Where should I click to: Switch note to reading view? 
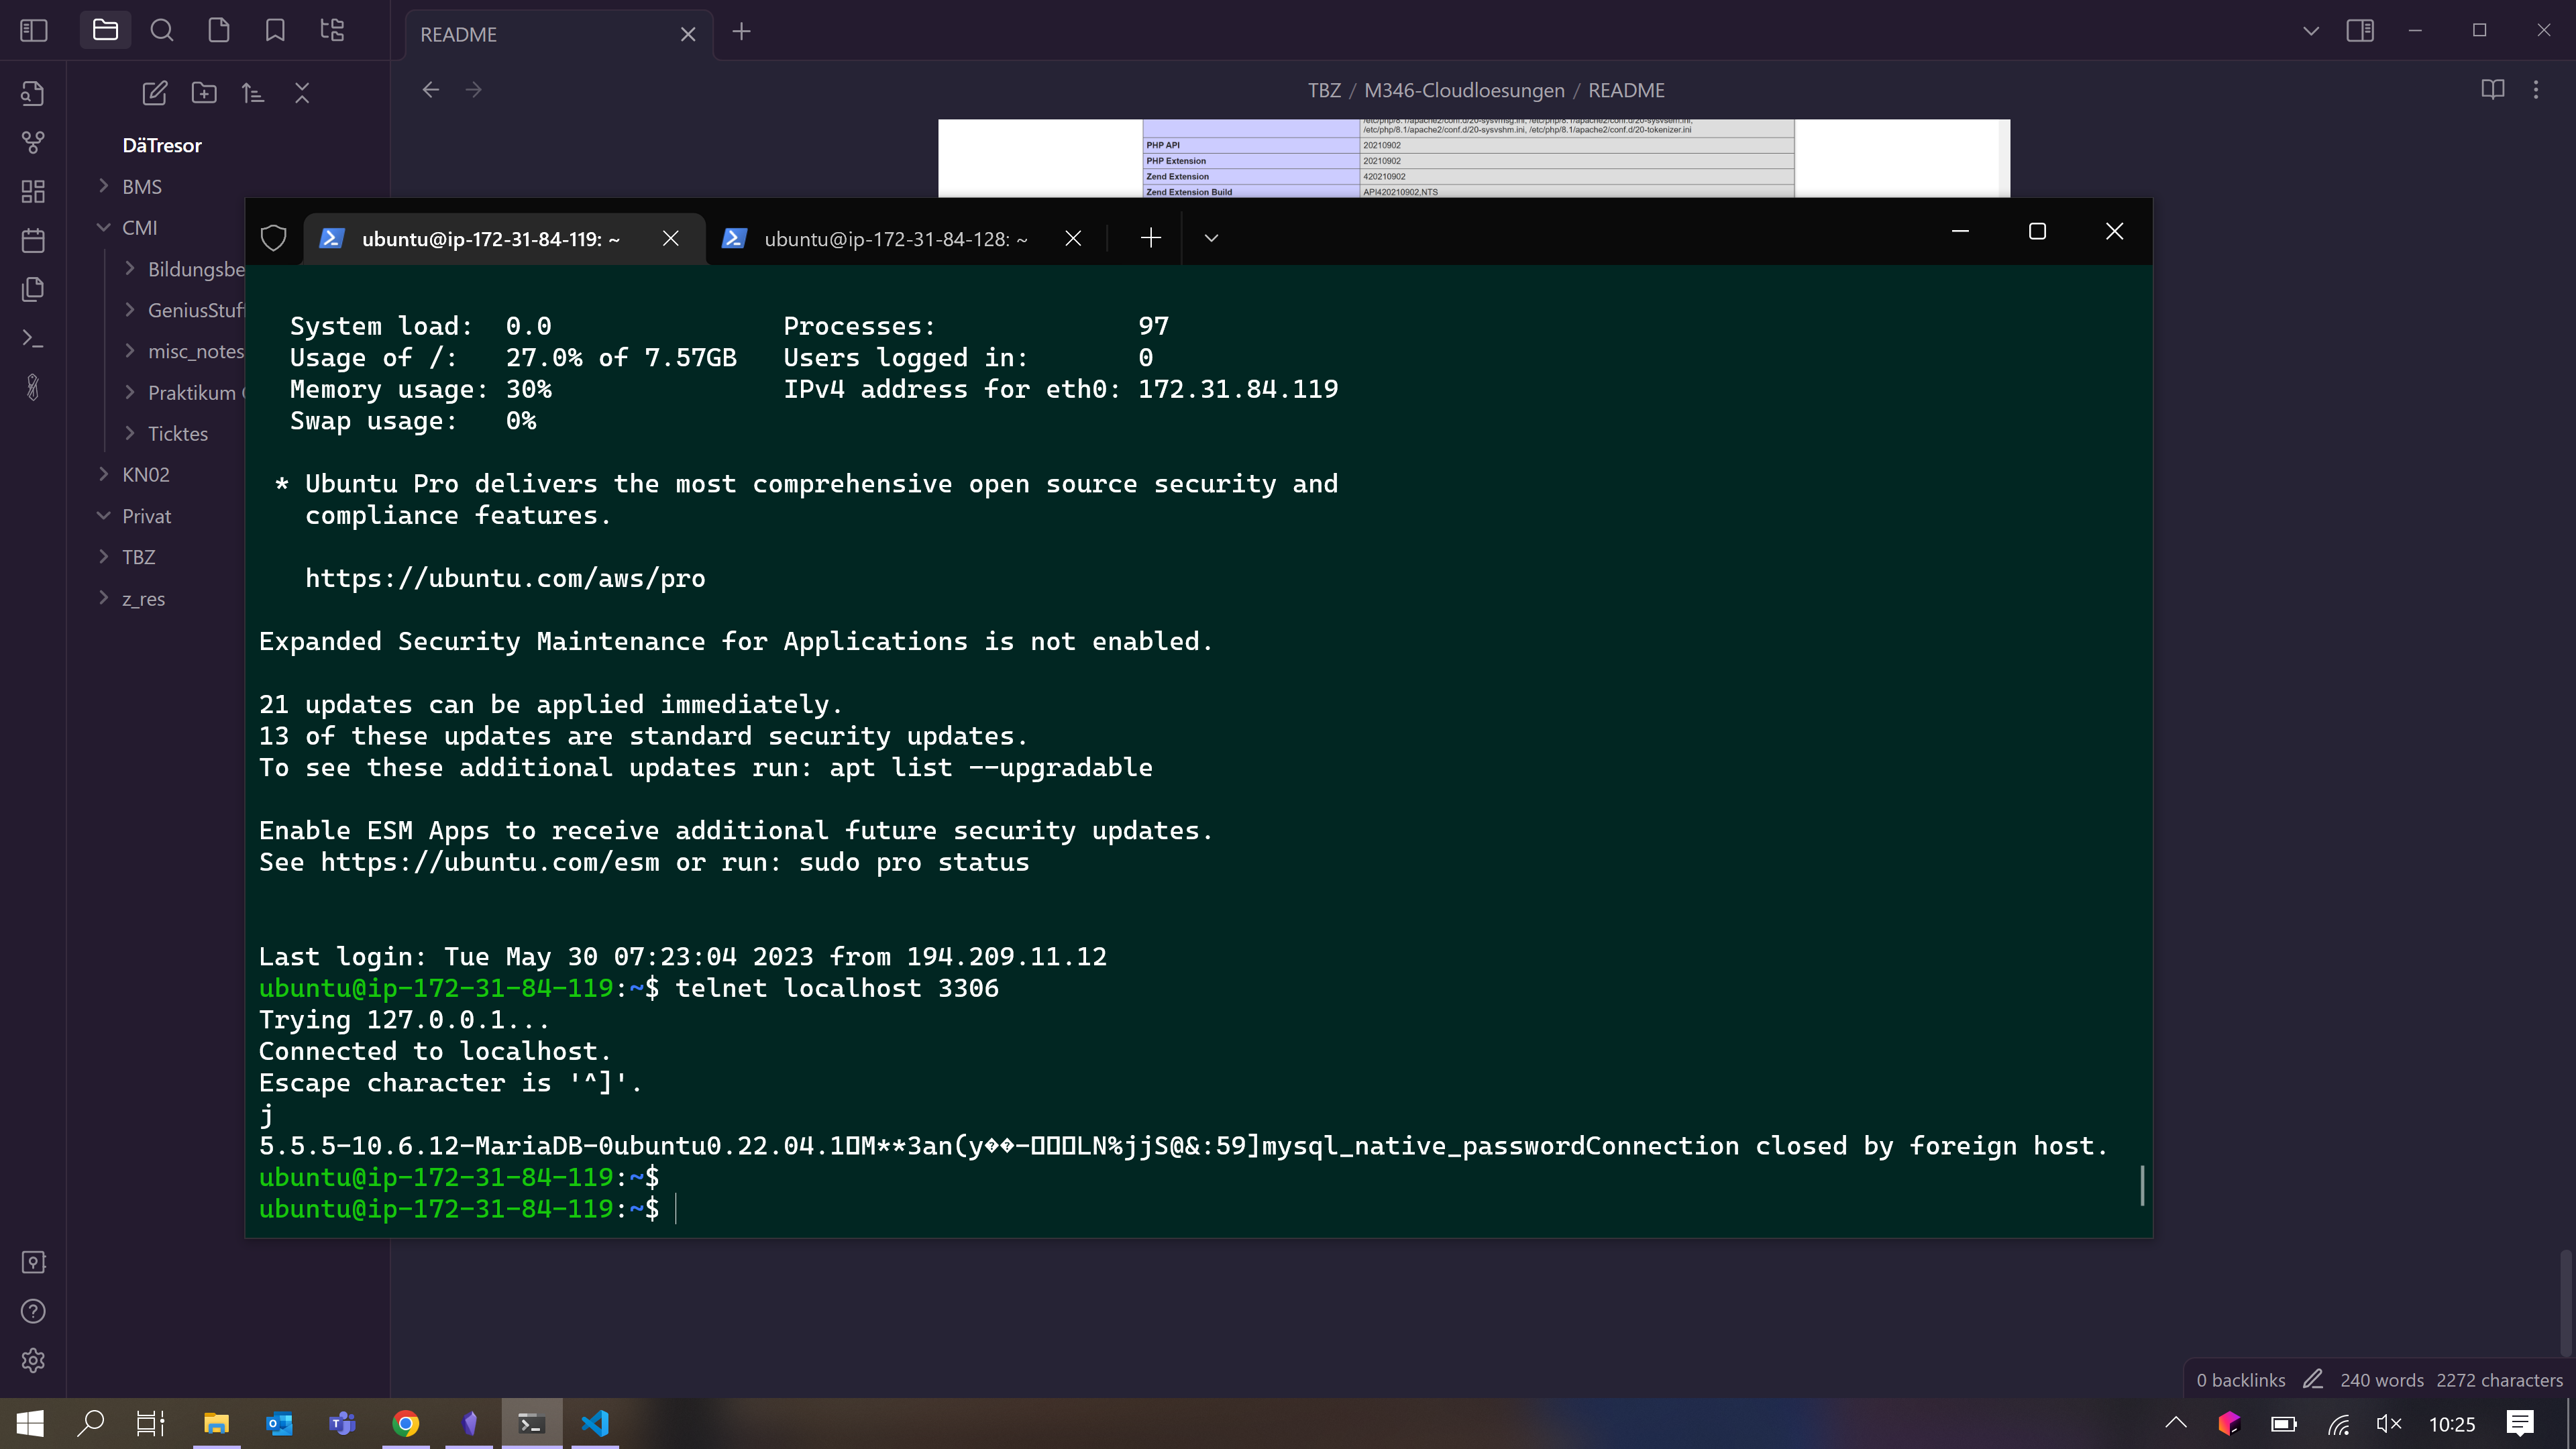2492,90
